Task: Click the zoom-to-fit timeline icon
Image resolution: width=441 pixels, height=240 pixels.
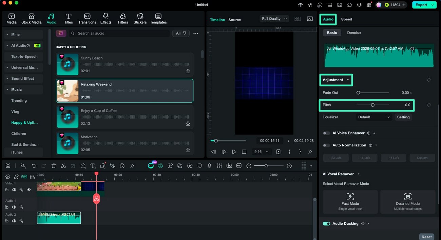Action: coord(239,166)
